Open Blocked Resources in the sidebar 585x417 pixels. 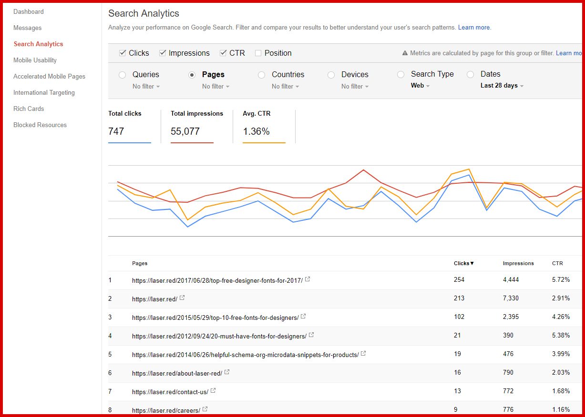(40, 125)
